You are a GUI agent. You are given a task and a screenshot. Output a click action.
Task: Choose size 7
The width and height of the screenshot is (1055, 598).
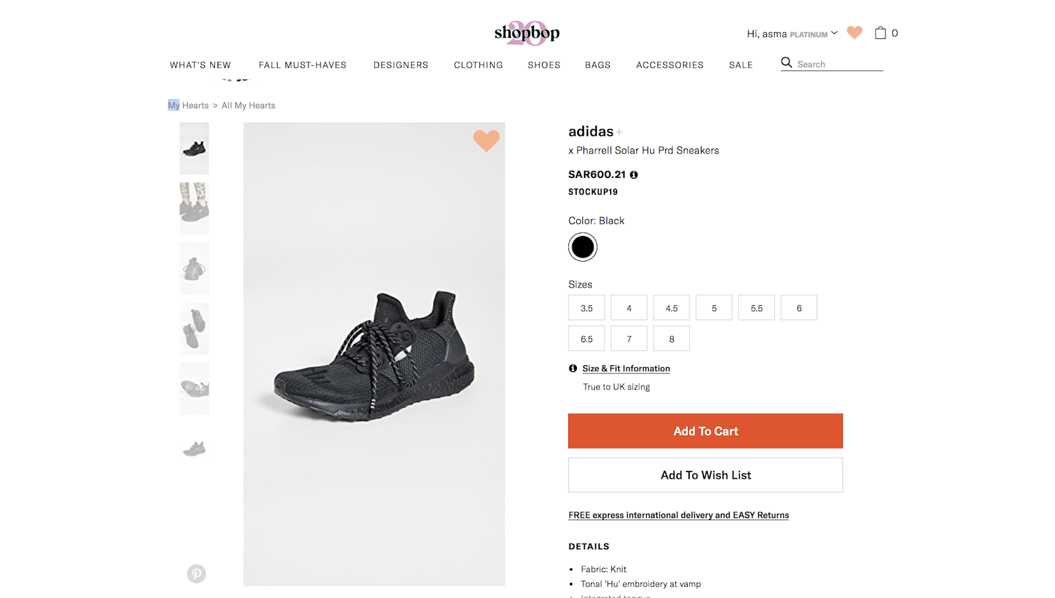[x=629, y=339]
